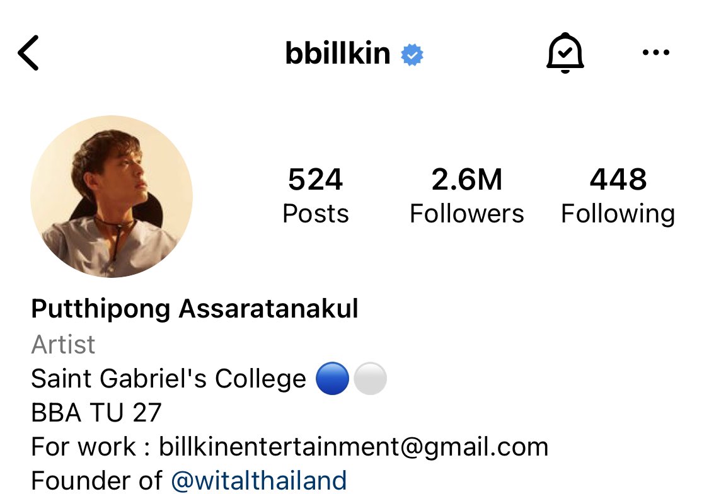Tap the billkinentertainment@gmail.com email
Screen dimensions: 709x494
click(x=354, y=447)
